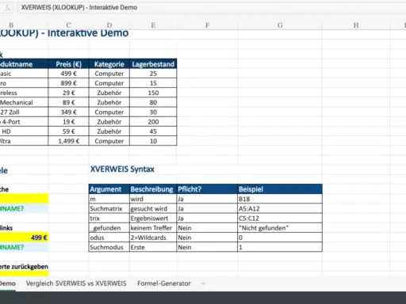Select the Demo sheet tab
The height and width of the screenshot is (304, 406).
pos(8,283)
